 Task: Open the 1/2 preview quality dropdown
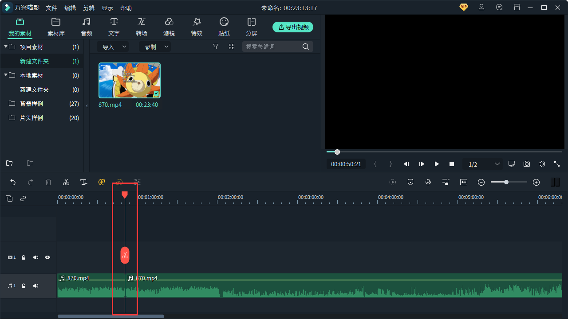tap(483, 164)
